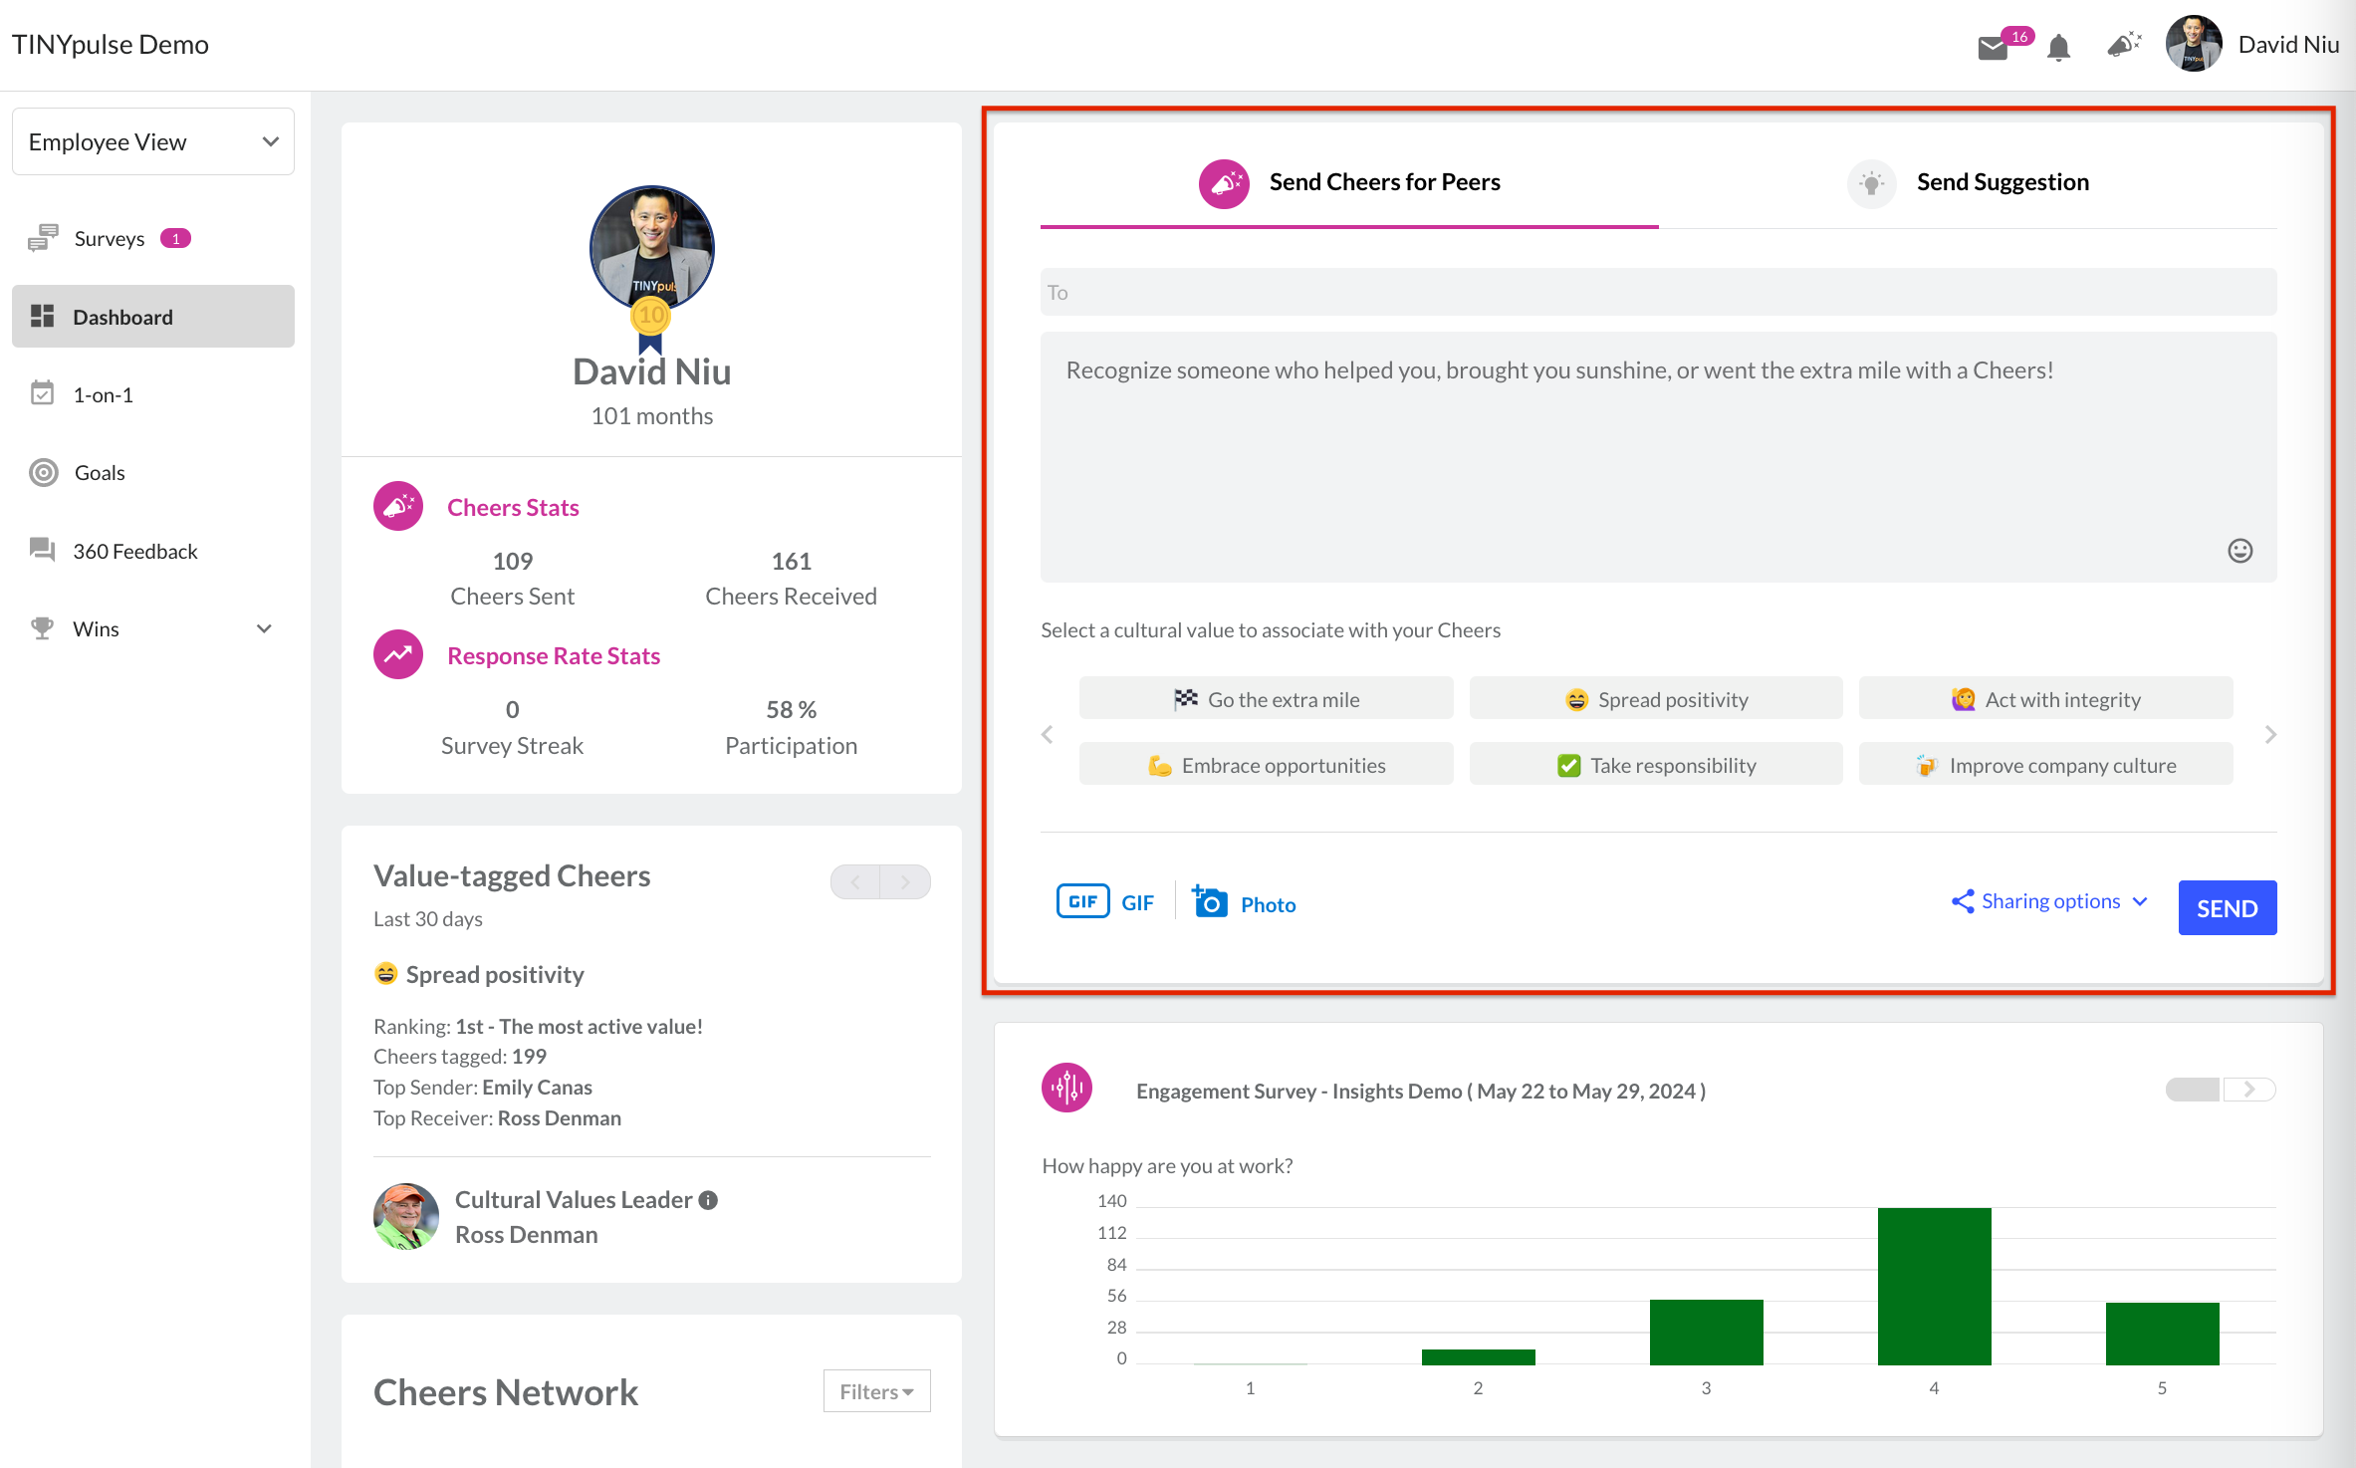The image size is (2356, 1468).
Task: Click the Send Cheers for Peers pink icon
Action: click(x=1225, y=183)
